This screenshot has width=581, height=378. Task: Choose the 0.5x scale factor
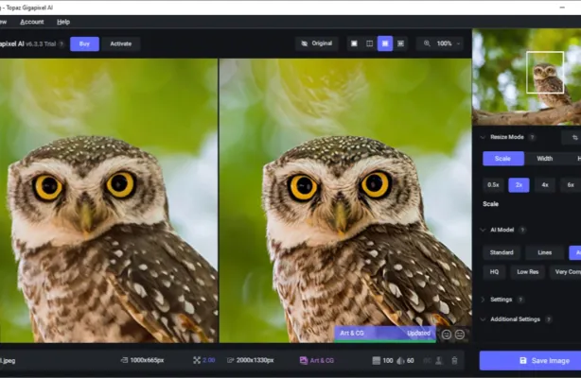click(x=493, y=184)
